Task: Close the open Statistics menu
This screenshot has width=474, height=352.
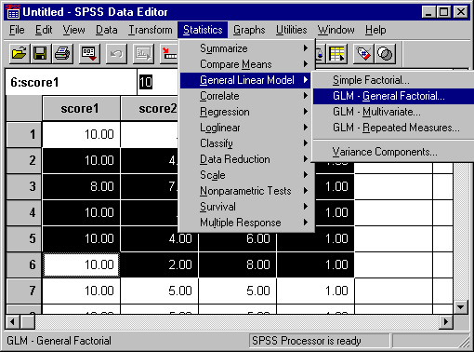Action: 203,30
